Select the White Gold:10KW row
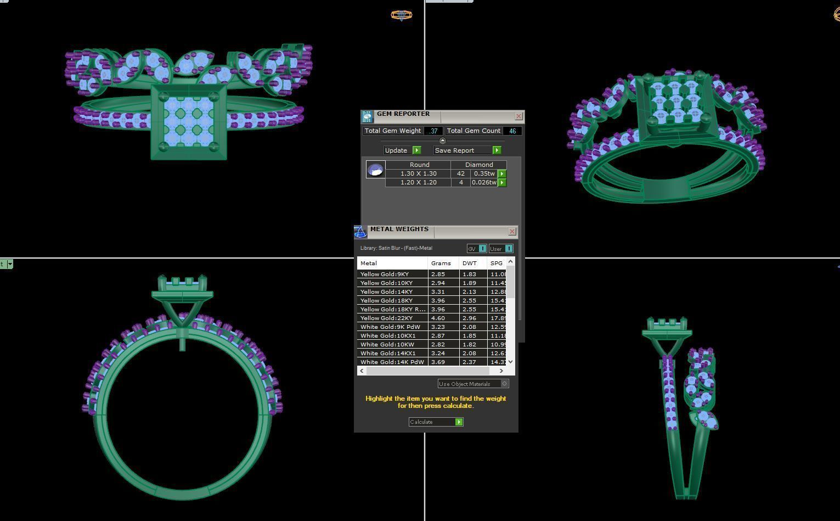 pyautogui.click(x=431, y=345)
